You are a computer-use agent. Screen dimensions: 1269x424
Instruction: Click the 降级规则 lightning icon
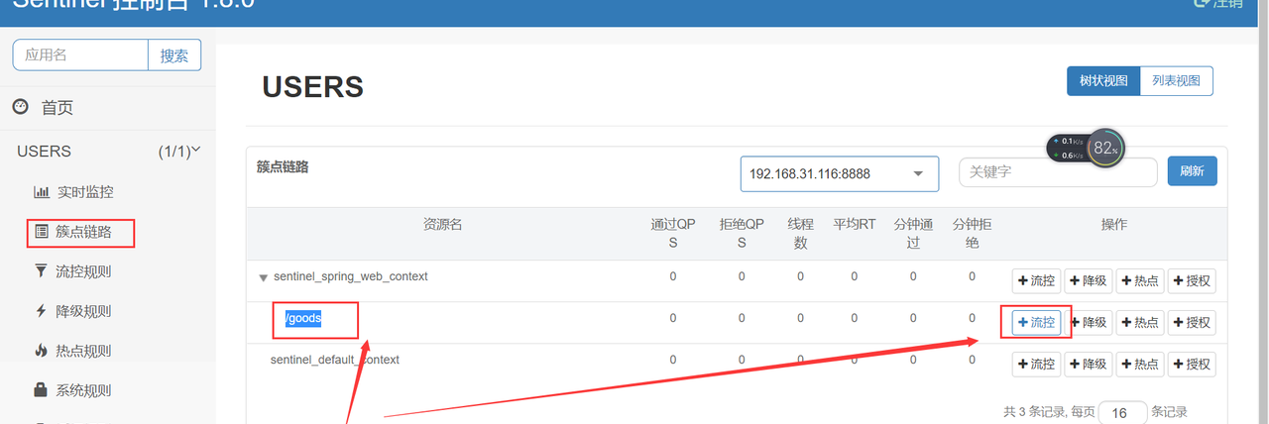[x=41, y=311]
